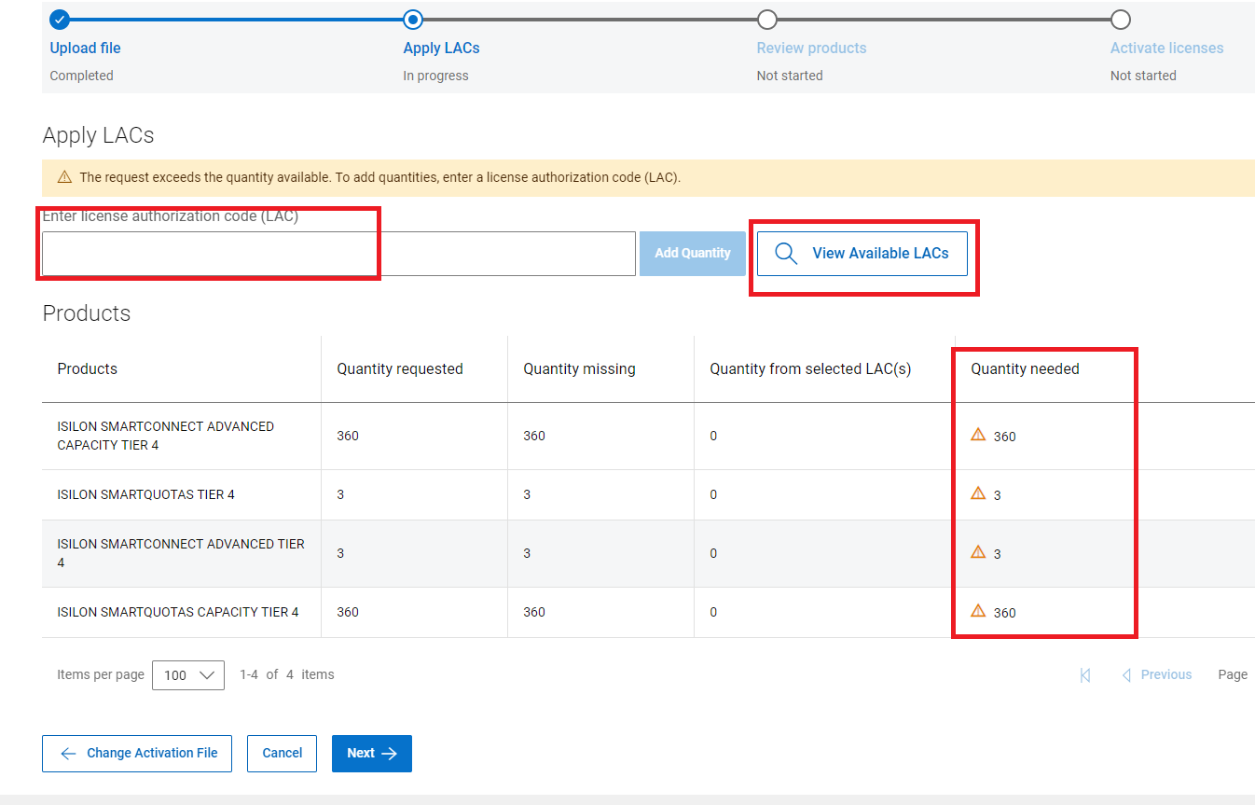Screen dimensions: 1255x805
Task: Click the View Available LACs button
Action: (862, 254)
